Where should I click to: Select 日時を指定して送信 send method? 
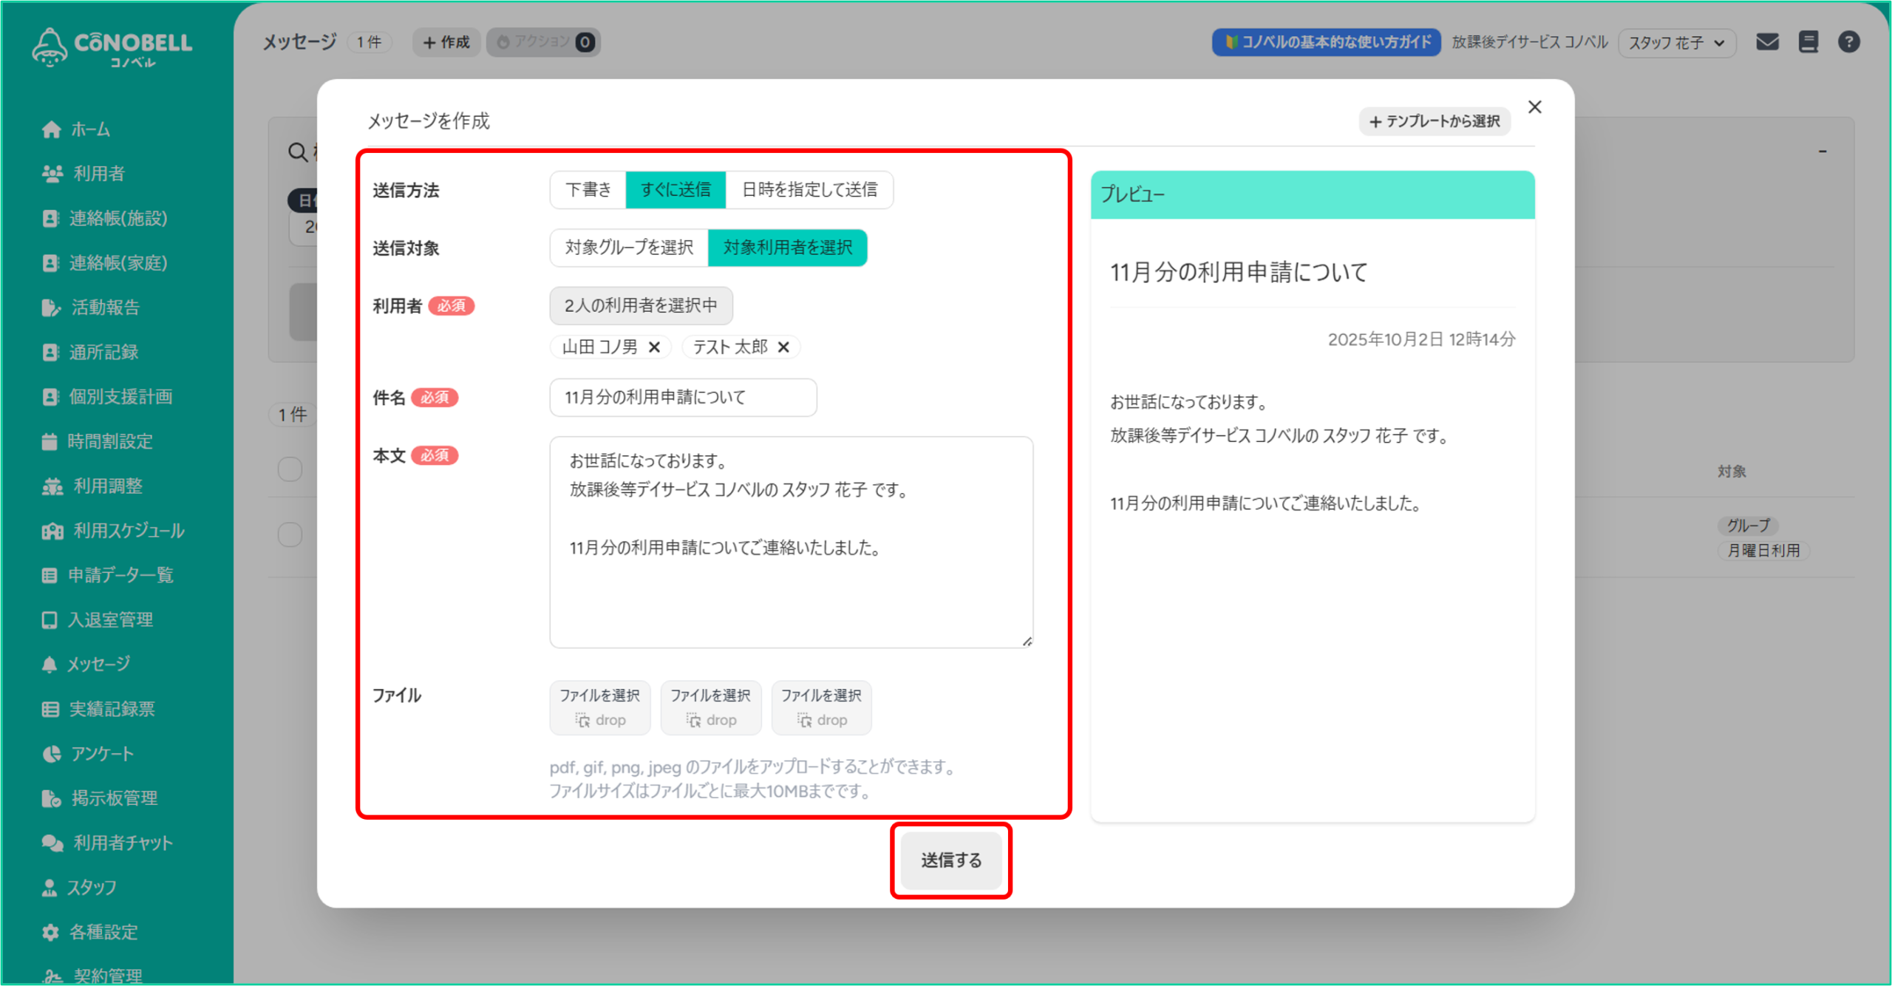[x=809, y=190]
